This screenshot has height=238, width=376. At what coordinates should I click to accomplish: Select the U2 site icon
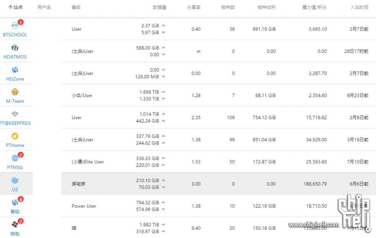(x=15, y=180)
